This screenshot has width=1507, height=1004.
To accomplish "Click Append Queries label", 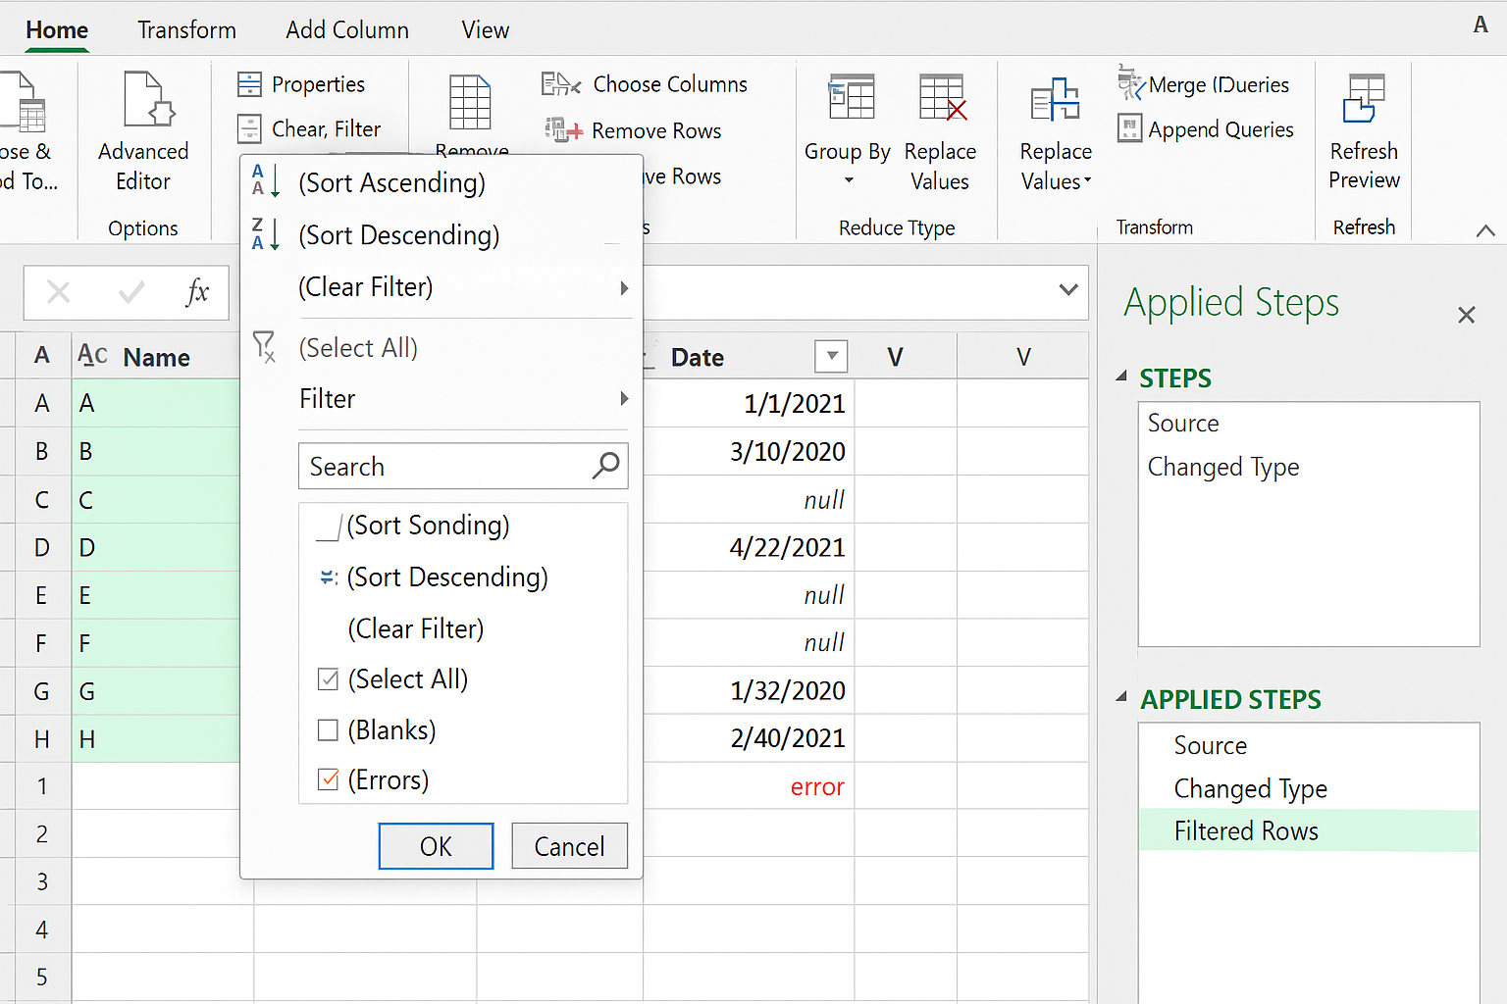I will (1221, 129).
